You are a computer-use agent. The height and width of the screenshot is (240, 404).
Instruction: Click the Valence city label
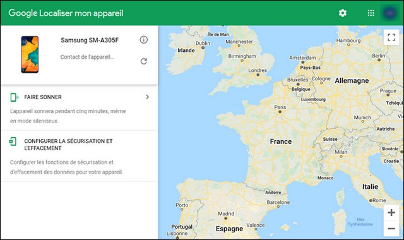(x=255, y=225)
